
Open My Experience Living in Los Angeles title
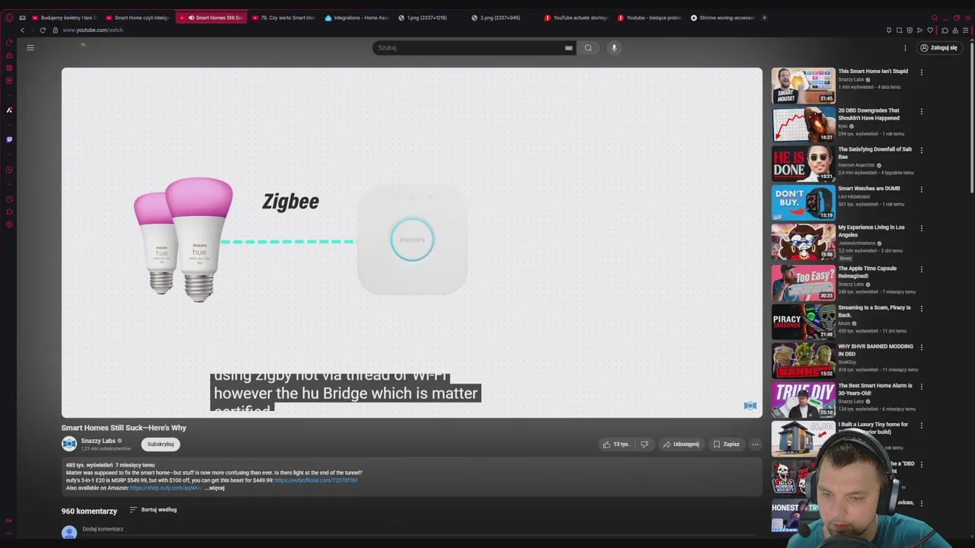(871, 231)
